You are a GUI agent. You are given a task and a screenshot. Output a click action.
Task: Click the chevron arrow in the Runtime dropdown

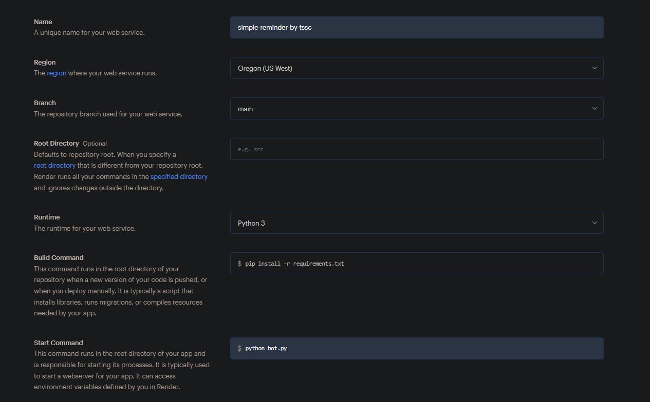595,223
